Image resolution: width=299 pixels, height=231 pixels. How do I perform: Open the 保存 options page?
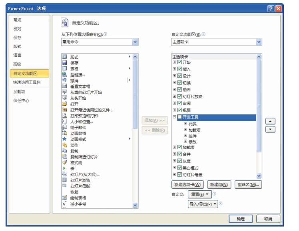[x=17, y=38]
